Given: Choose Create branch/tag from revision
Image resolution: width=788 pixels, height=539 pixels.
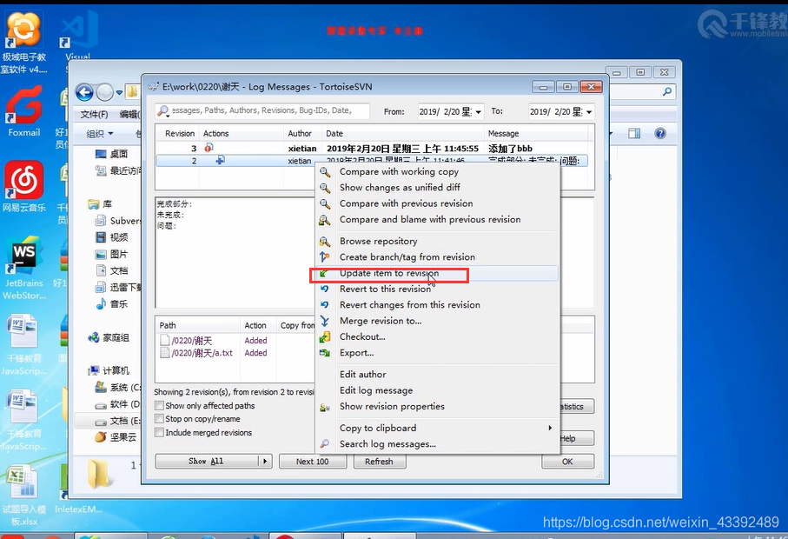Looking at the screenshot, I should (407, 257).
